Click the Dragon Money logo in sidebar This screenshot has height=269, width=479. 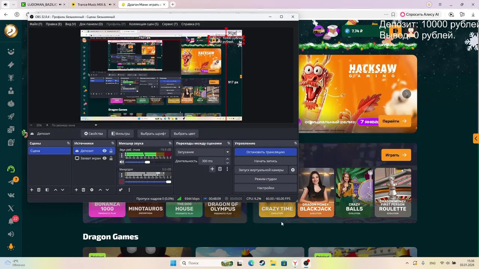11,30
